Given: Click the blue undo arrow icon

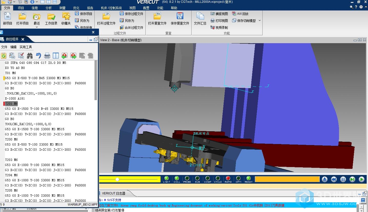Looking at the screenshot, I should pyautogui.click(x=38, y=56).
